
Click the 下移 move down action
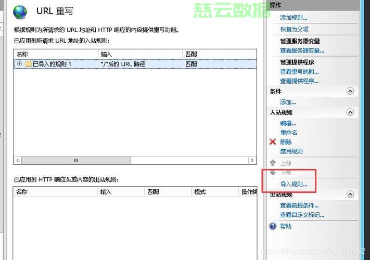286,173
